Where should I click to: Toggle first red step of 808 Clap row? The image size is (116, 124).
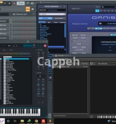pos(23,25)
